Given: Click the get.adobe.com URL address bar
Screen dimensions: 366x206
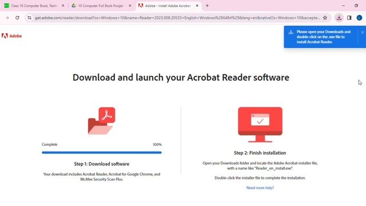Looking at the screenshot, I should pos(177,18).
